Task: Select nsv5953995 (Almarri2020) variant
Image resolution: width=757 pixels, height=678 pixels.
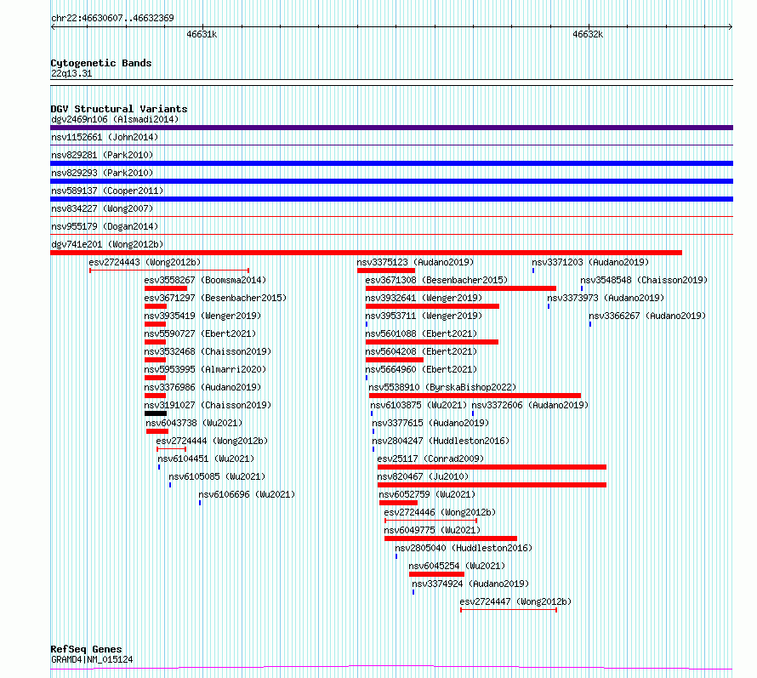Action: 205,369
